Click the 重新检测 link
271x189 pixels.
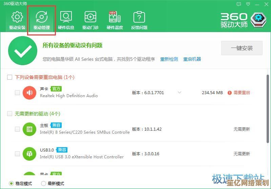pyautogui.click(x=169, y=59)
